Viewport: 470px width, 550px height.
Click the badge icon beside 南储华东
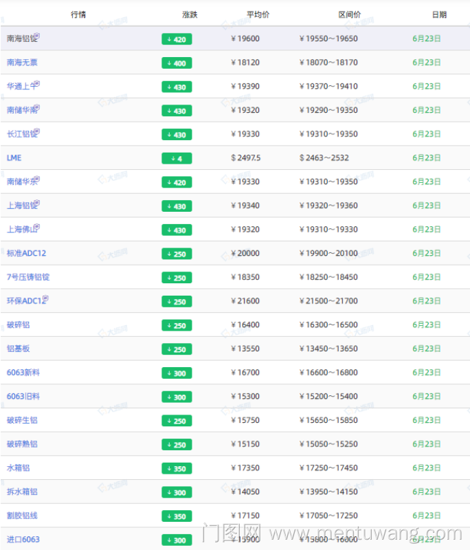(x=37, y=179)
